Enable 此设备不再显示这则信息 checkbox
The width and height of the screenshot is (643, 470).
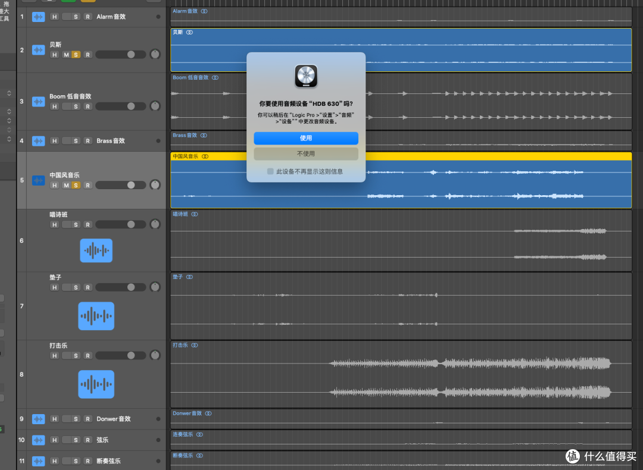point(270,171)
